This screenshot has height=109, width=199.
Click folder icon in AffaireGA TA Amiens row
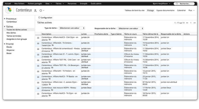pos(53,45)
